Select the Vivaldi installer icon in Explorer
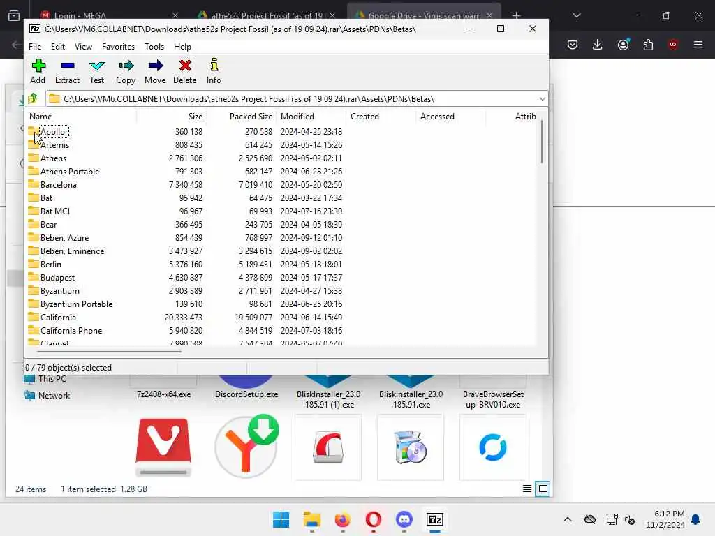715x536 pixels. pyautogui.click(x=163, y=447)
